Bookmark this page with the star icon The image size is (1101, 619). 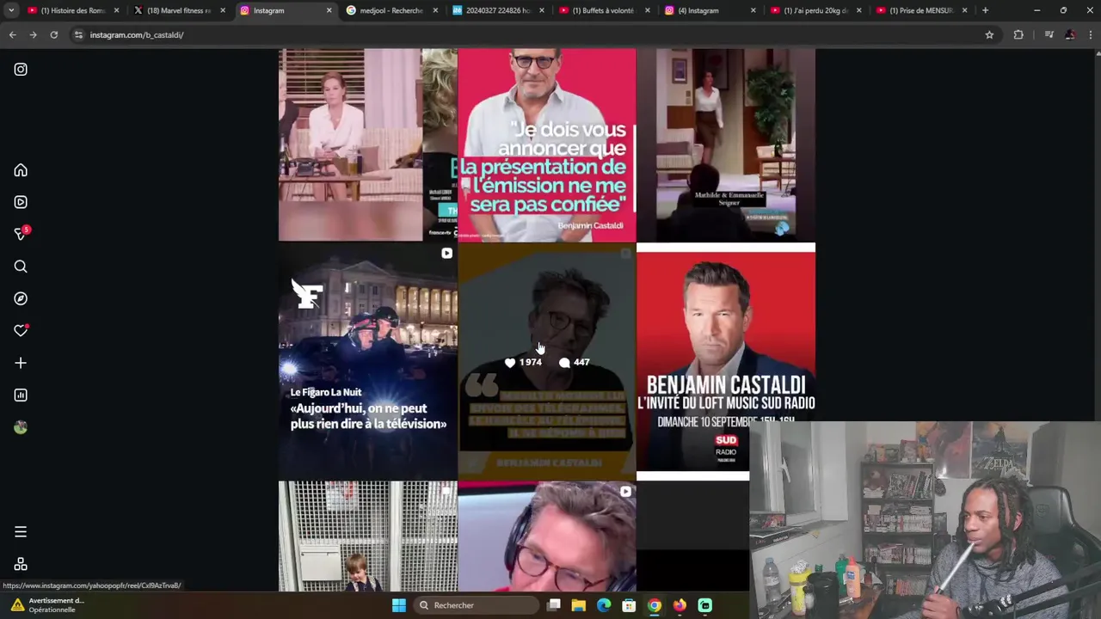coord(989,34)
